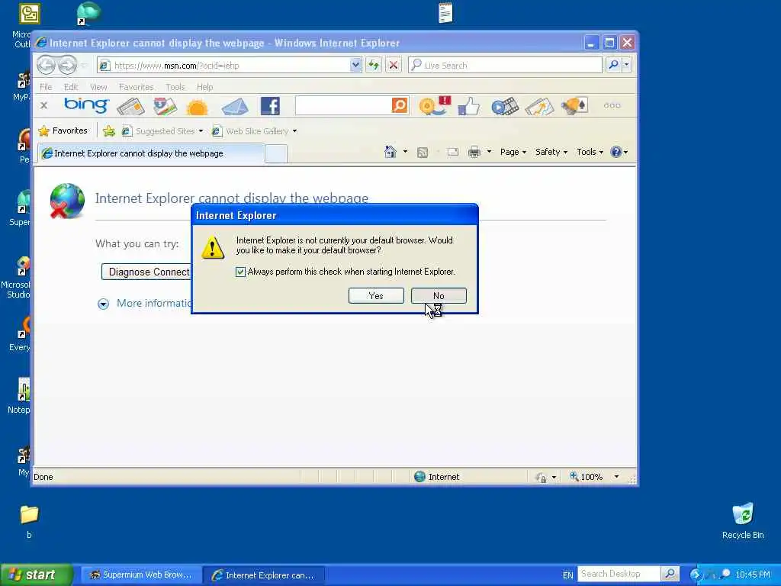Click No in the default browser dialog

tap(439, 295)
